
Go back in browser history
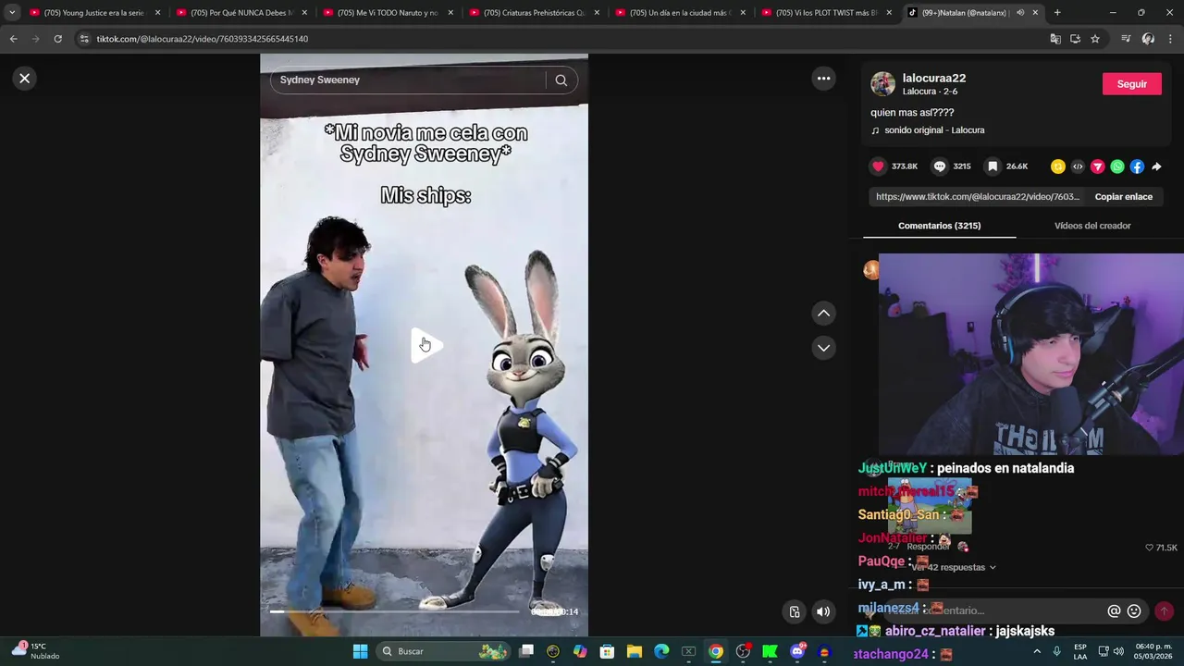[13, 39]
